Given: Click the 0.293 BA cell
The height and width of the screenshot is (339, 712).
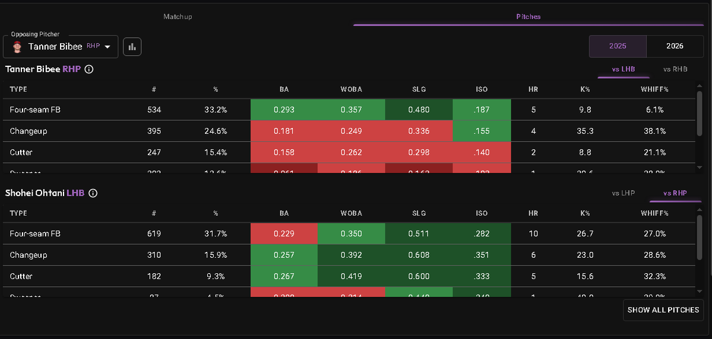Looking at the screenshot, I should tap(284, 110).
